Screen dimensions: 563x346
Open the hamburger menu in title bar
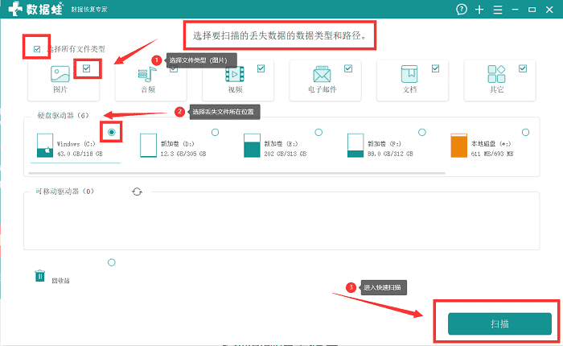point(498,10)
